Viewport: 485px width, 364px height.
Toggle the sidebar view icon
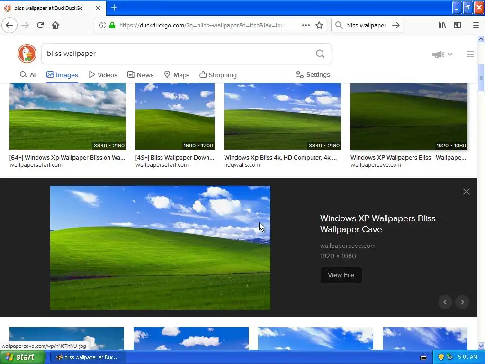point(458,25)
